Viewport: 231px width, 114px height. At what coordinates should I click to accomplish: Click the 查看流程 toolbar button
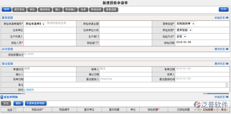point(111,10)
